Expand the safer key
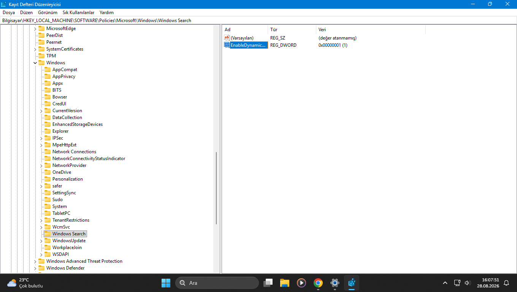Screen dimensions: 517x292 41,186
